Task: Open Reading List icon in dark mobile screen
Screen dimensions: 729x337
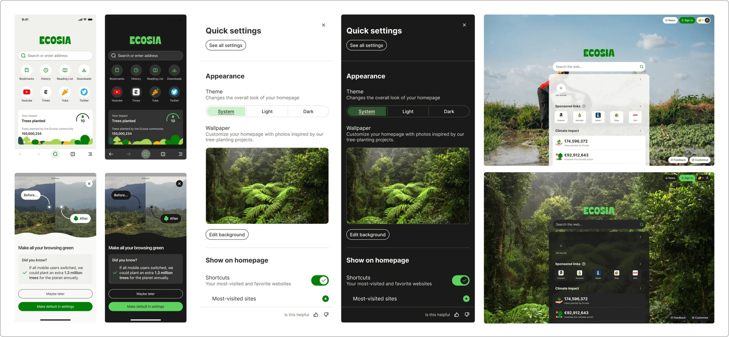Action: coord(155,70)
